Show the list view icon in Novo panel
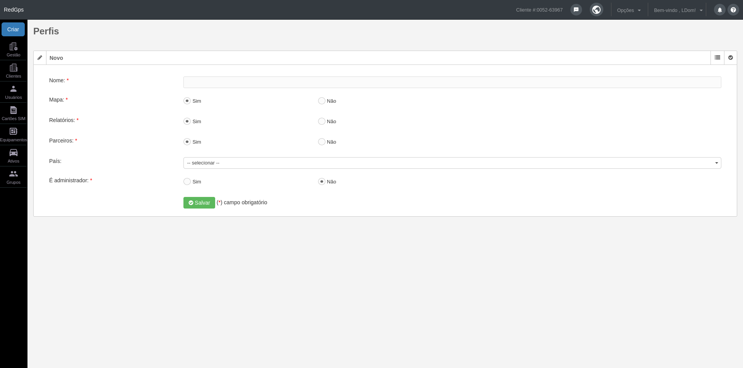The width and height of the screenshot is (743, 368). pyautogui.click(x=717, y=58)
